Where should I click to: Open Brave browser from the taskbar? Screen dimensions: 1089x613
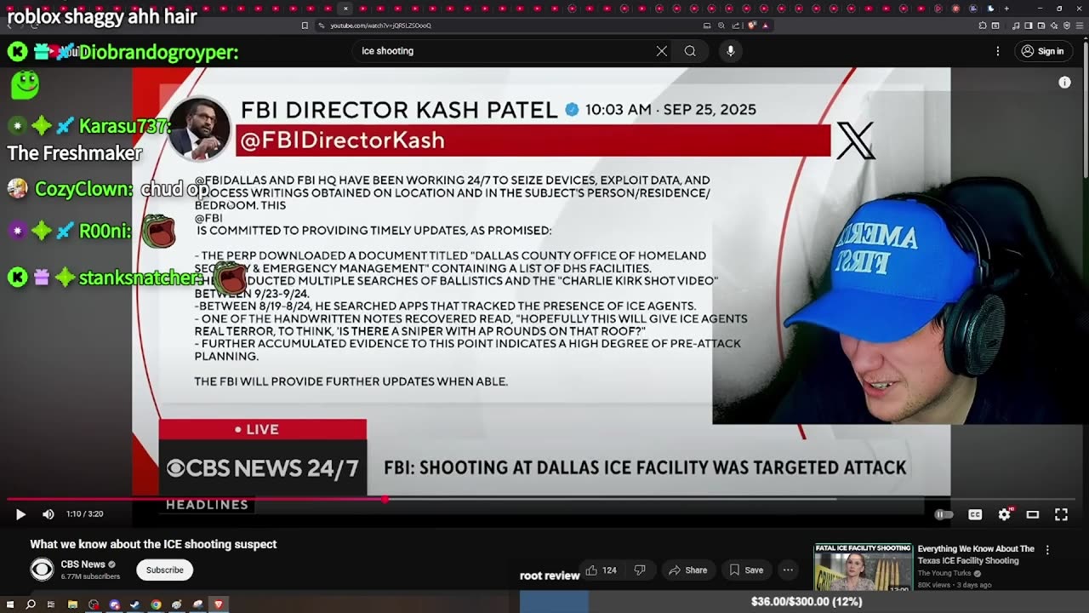coord(219,604)
